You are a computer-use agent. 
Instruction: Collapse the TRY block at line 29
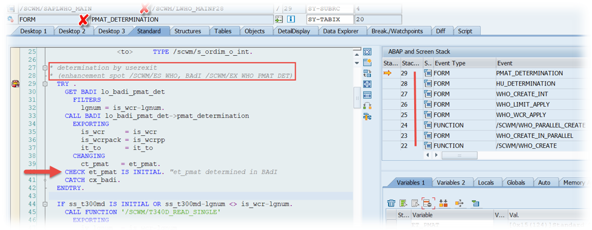45,84
